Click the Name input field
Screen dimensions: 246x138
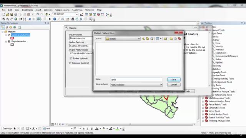click(136, 79)
